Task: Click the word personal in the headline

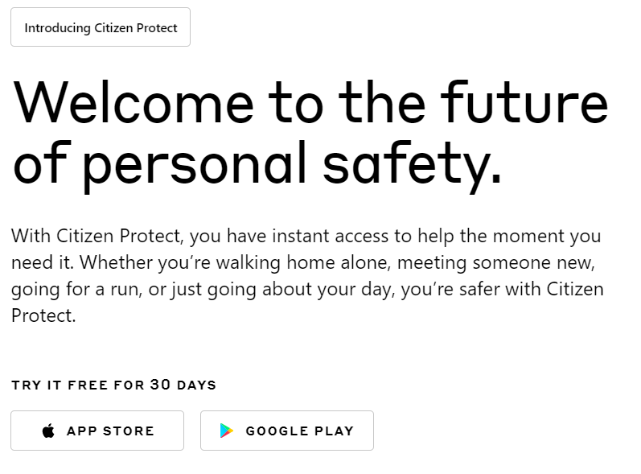Action: pos(194,167)
